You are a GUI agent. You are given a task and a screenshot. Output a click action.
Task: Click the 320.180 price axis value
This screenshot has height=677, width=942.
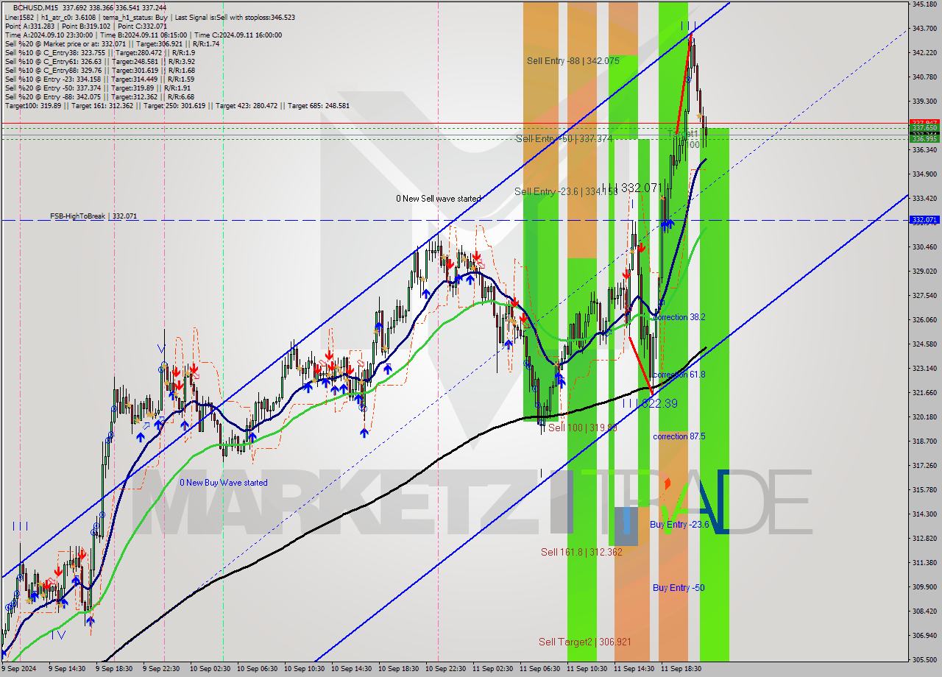pyautogui.click(x=924, y=417)
